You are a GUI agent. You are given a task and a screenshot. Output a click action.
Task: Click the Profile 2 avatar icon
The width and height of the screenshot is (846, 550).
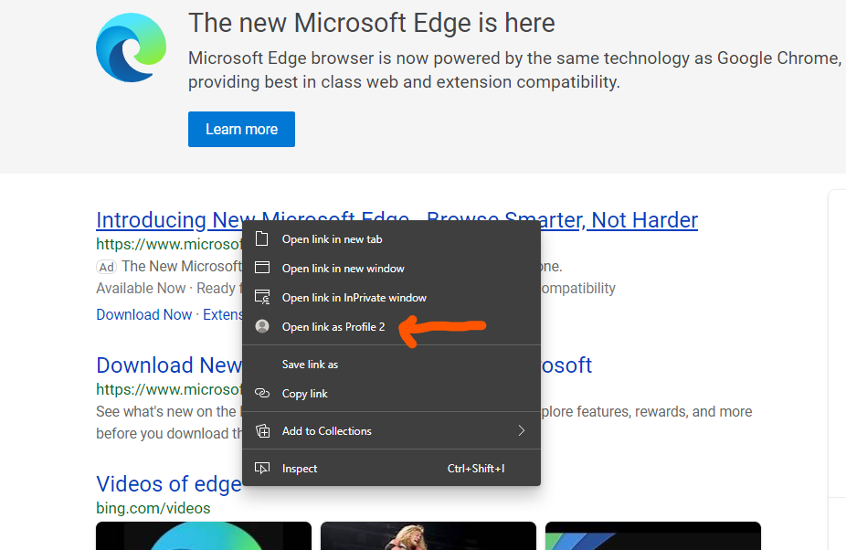tap(262, 326)
